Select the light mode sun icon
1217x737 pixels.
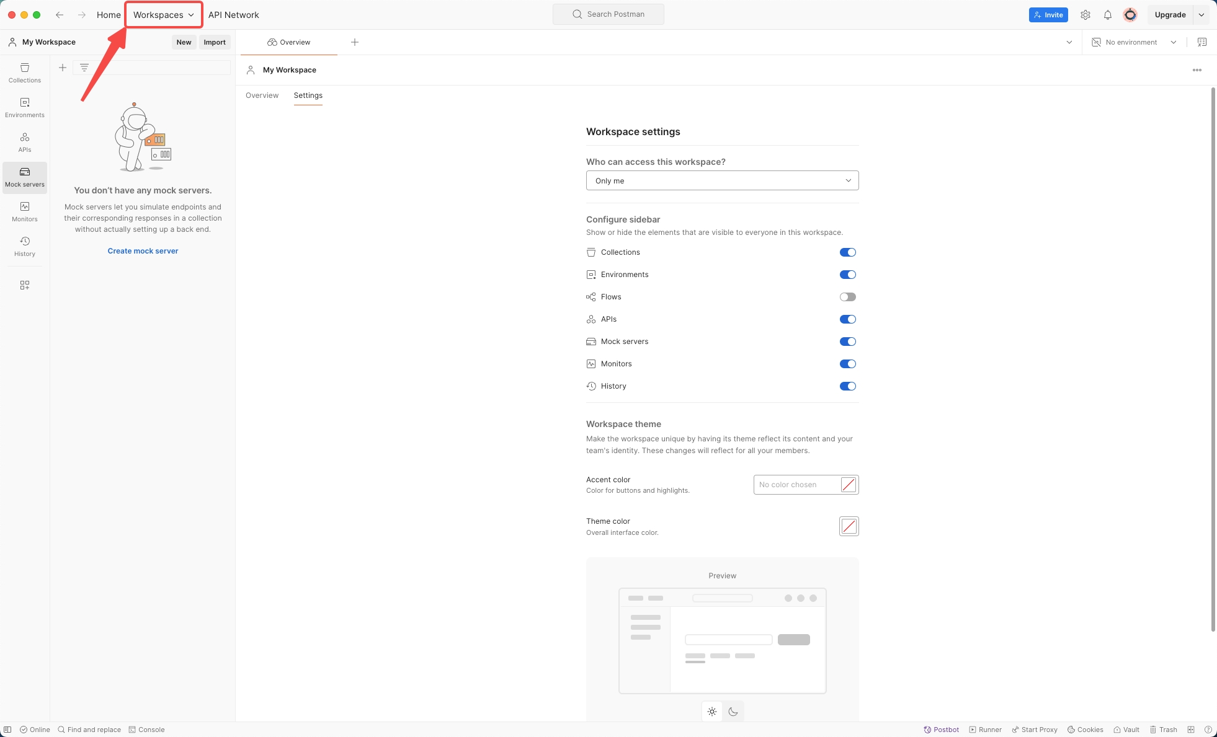tap(712, 712)
